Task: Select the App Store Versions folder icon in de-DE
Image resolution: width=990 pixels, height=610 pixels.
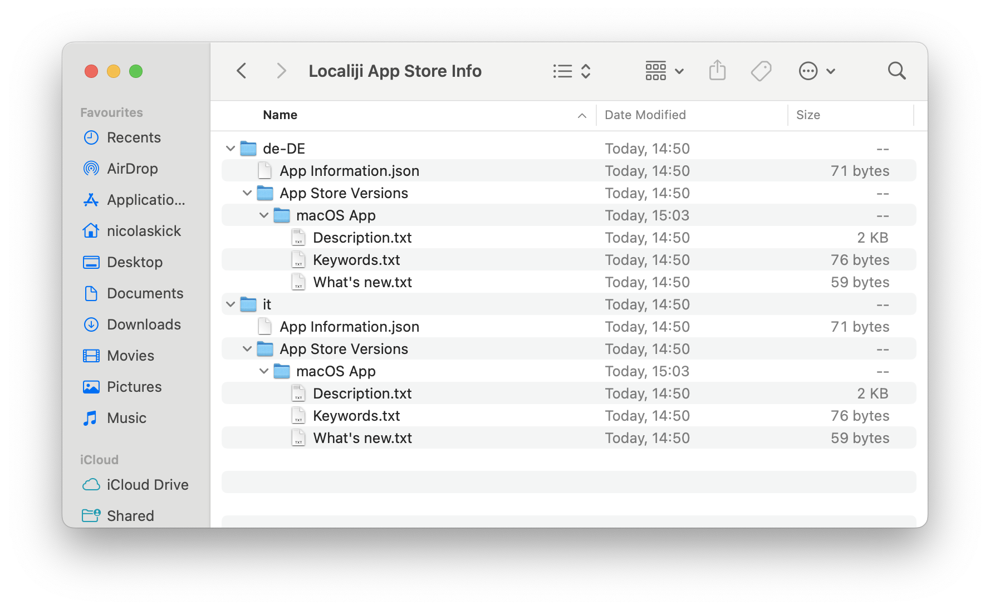Action: coord(265,193)
